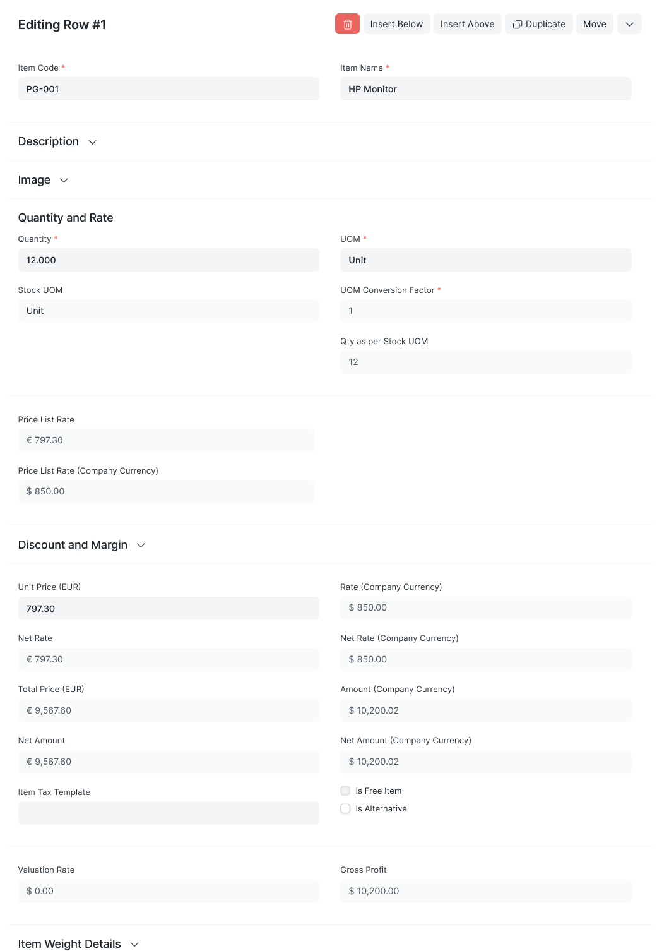The height and width of the screenshot is (951, 657).
Task: Click the Item Code field PG-001
Action: tap(169, 89)
